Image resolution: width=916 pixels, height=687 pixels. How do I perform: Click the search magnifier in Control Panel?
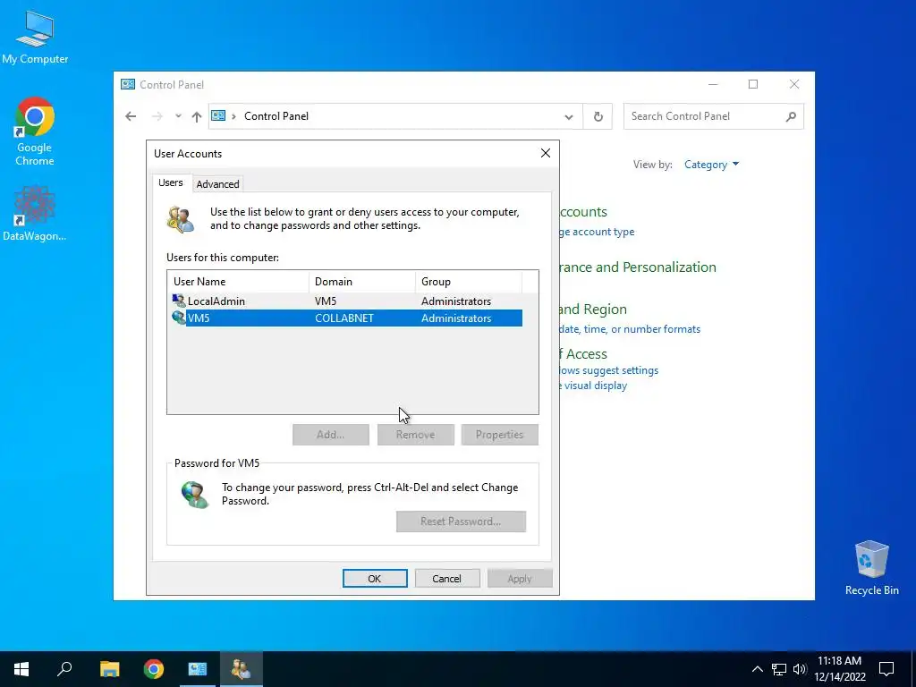coord(791,116)
